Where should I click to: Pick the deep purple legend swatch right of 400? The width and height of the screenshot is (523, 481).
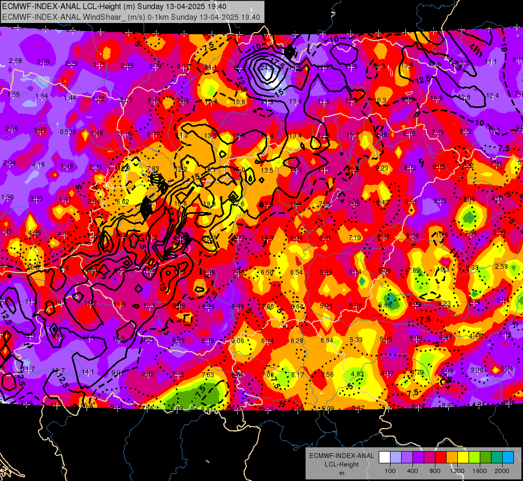pyautogui.click(x=418, y=457)
